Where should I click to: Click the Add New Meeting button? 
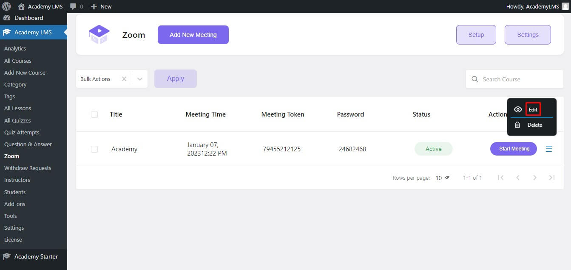click(x=193, y=34)
